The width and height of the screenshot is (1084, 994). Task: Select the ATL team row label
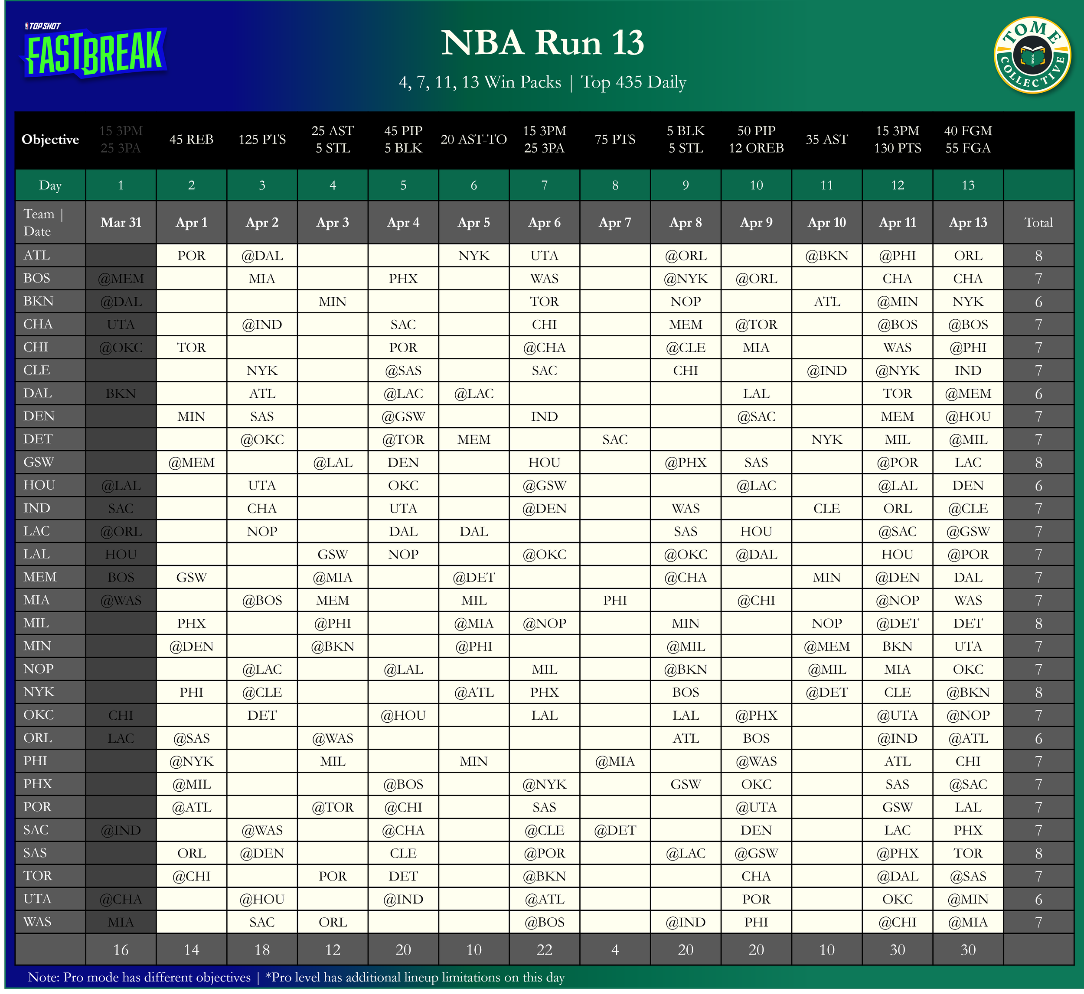coord(36,256)
